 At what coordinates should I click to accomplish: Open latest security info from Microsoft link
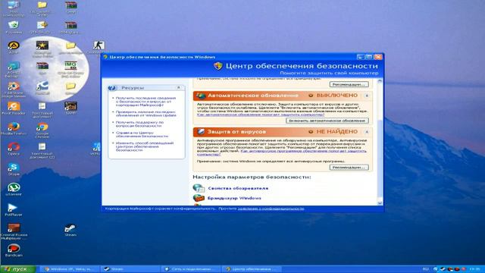pos(145,102)
